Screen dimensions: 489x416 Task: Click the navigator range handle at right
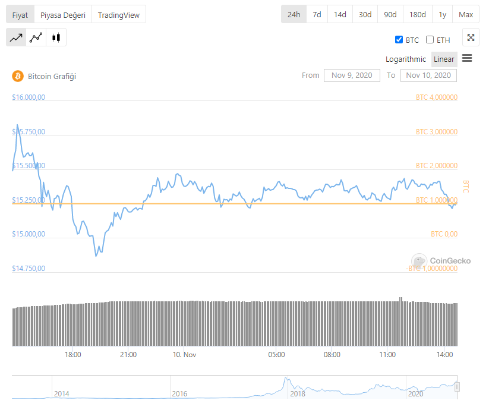coord(457,387)
